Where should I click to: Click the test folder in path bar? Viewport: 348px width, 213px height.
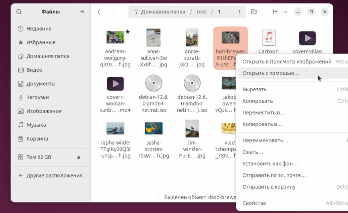click(201, 12)
